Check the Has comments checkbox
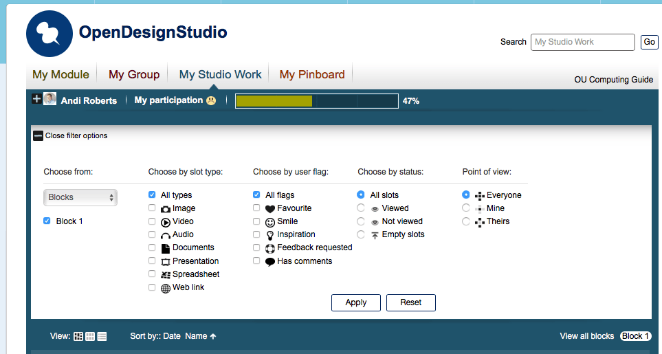The width and height of the screenshot is (662, 354). click(256, 261)
